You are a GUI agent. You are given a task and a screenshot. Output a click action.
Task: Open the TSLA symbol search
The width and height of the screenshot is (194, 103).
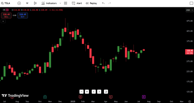pos(6,3)
